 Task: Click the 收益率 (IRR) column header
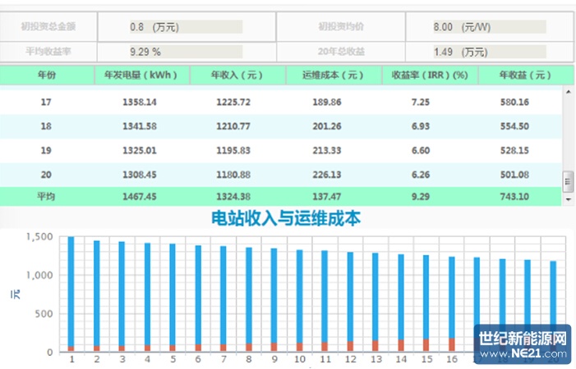430,75
